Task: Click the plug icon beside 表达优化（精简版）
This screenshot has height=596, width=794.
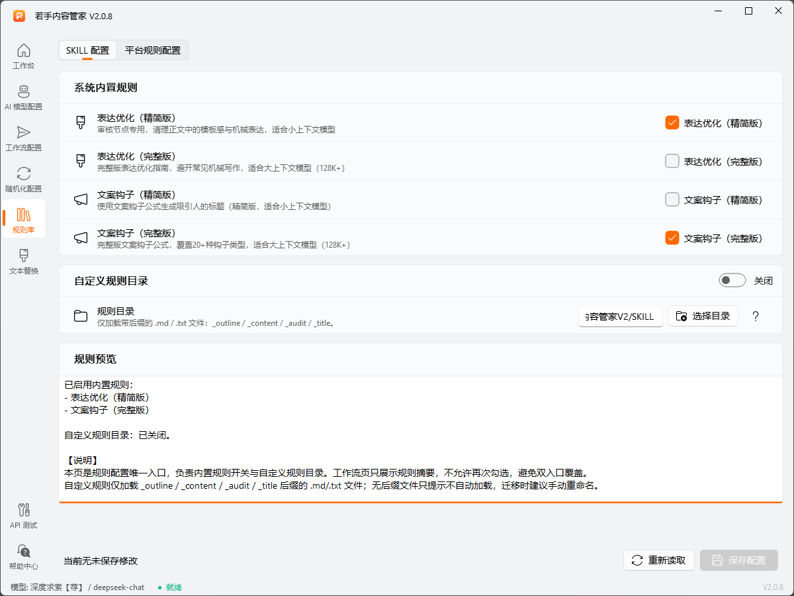Action: 80,123
